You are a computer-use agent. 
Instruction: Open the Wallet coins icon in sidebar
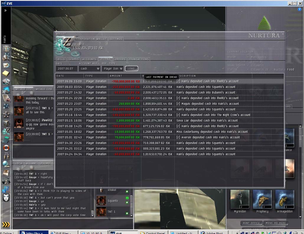6,131
